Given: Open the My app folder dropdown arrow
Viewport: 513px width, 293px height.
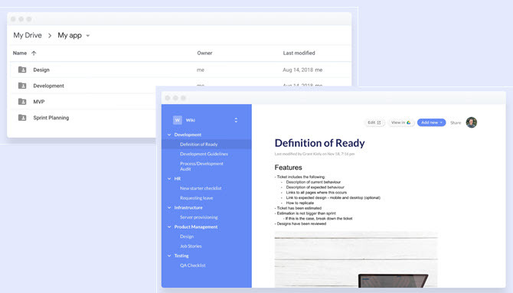Looking at the screenshot, I should (x=88, y=36).
